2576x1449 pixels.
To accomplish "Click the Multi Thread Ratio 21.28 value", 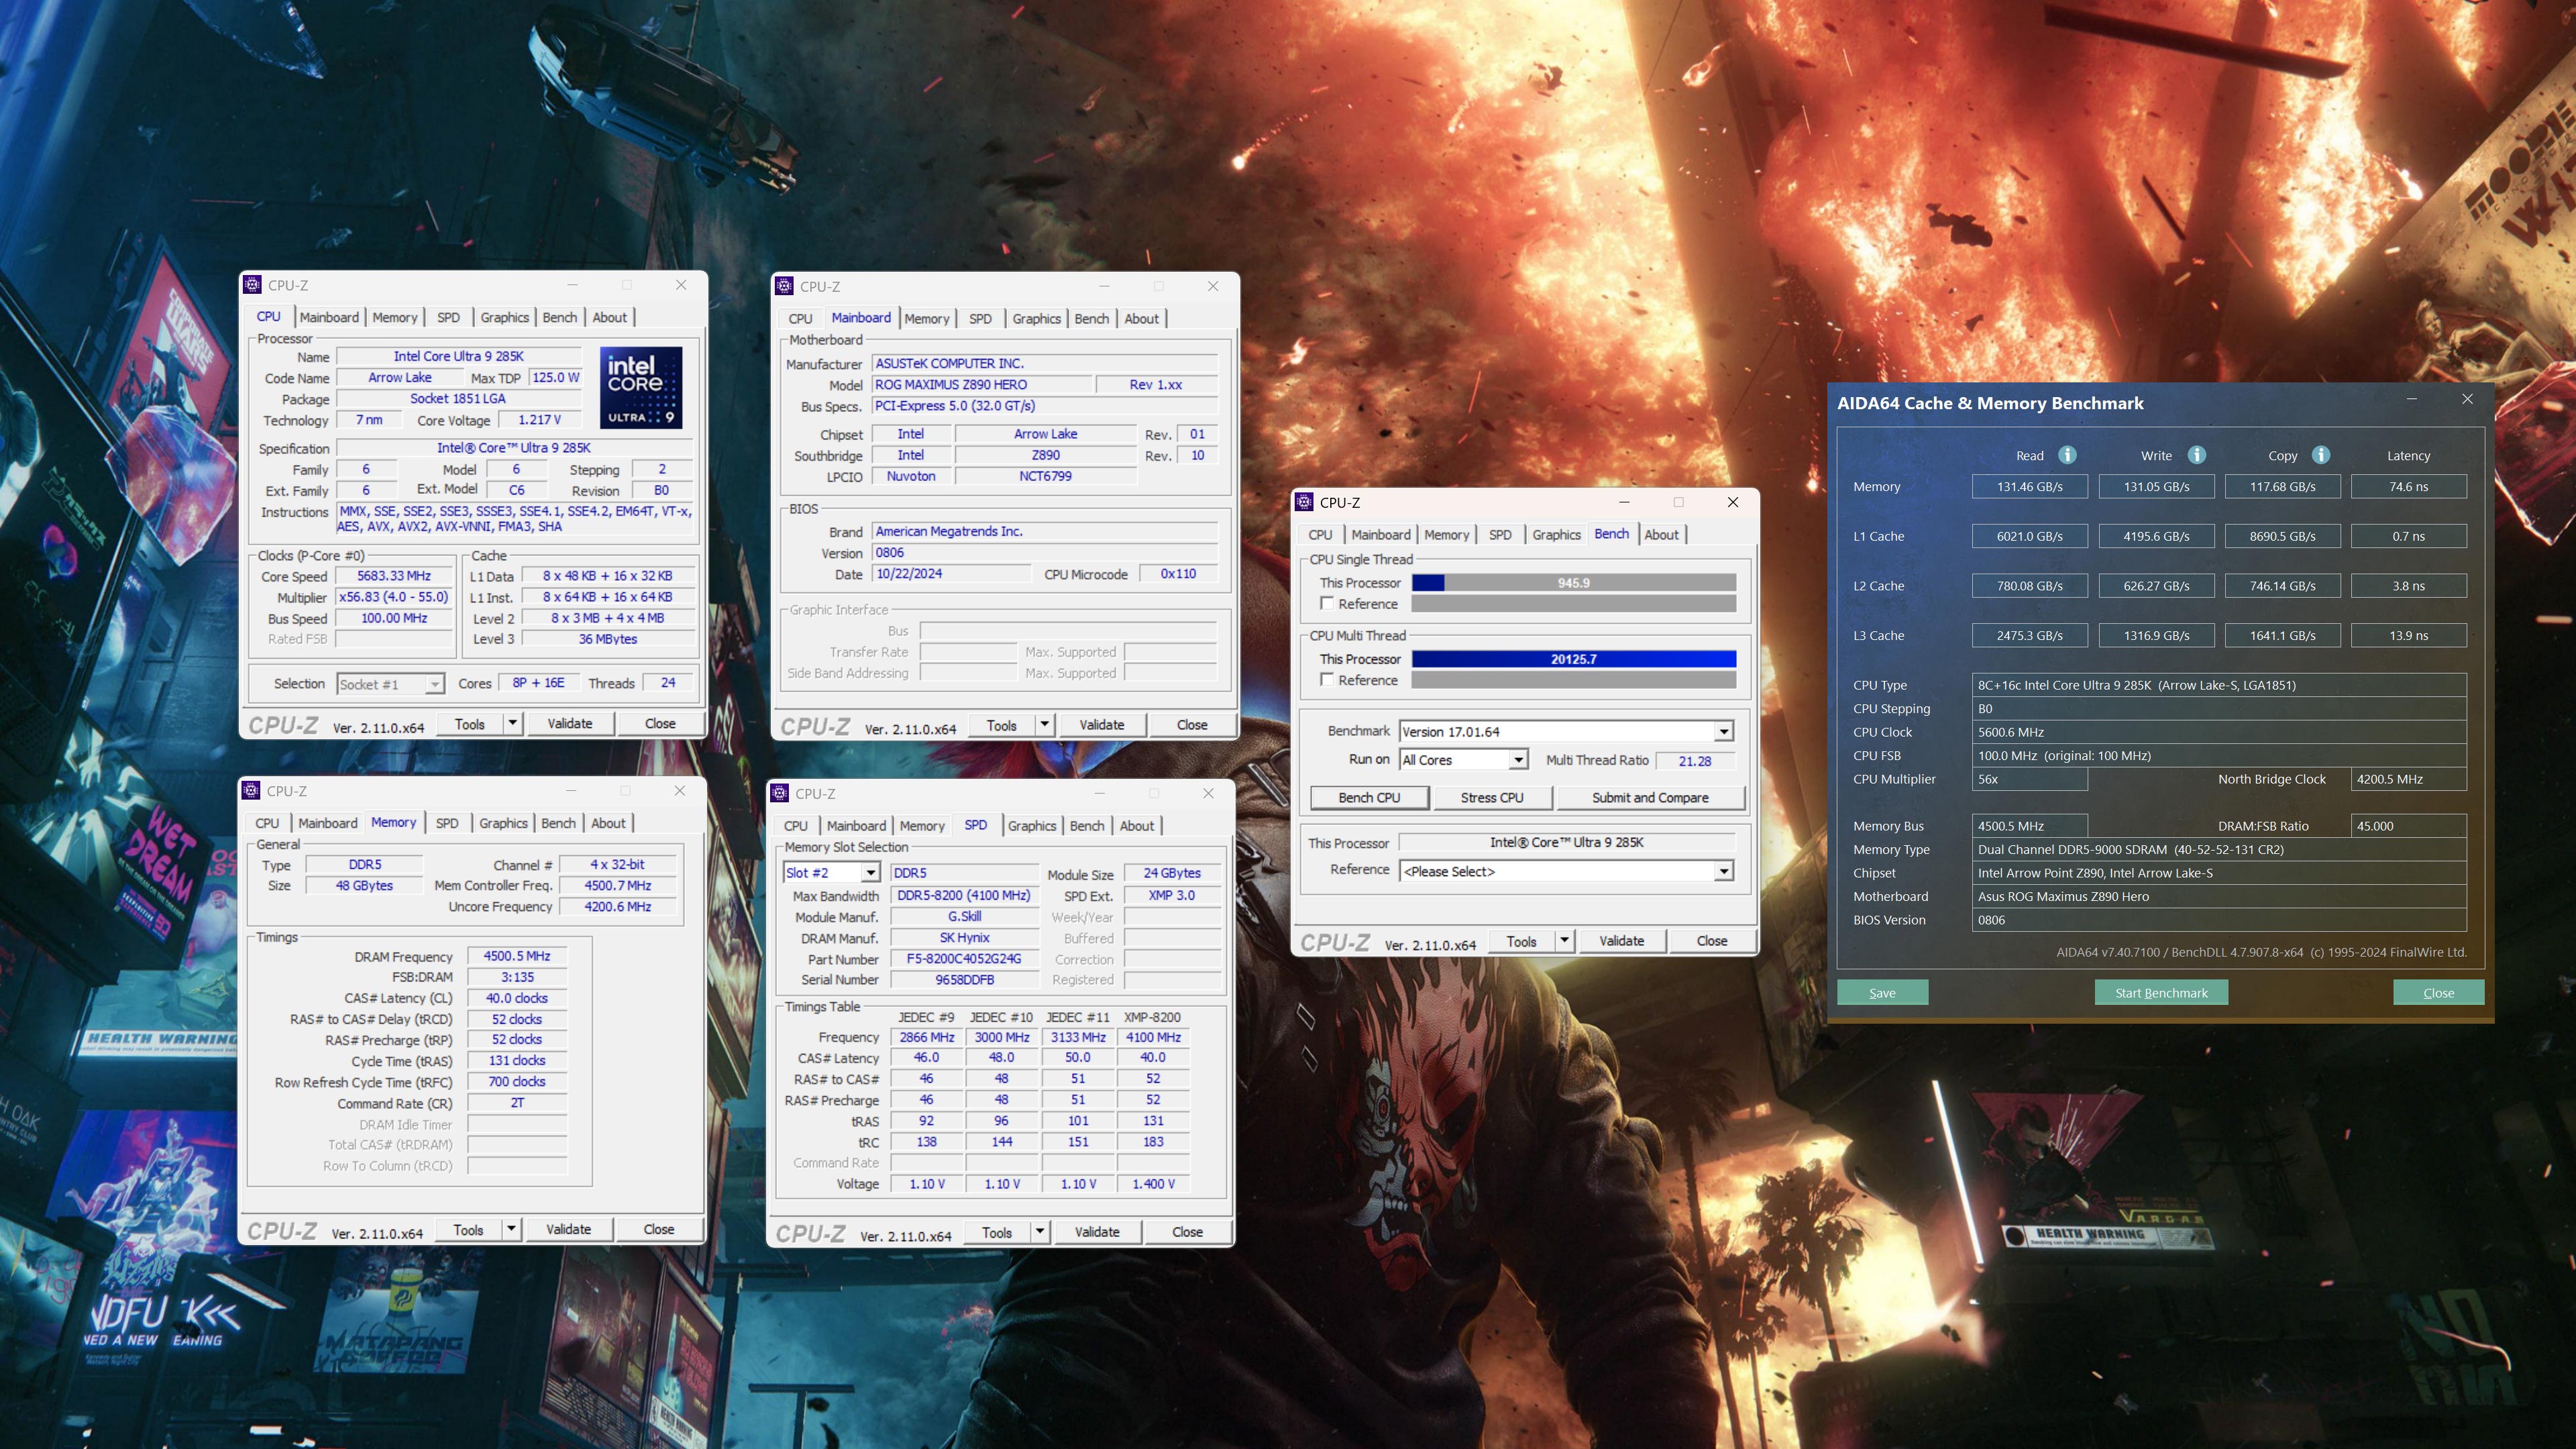I will click(1694, 761).
